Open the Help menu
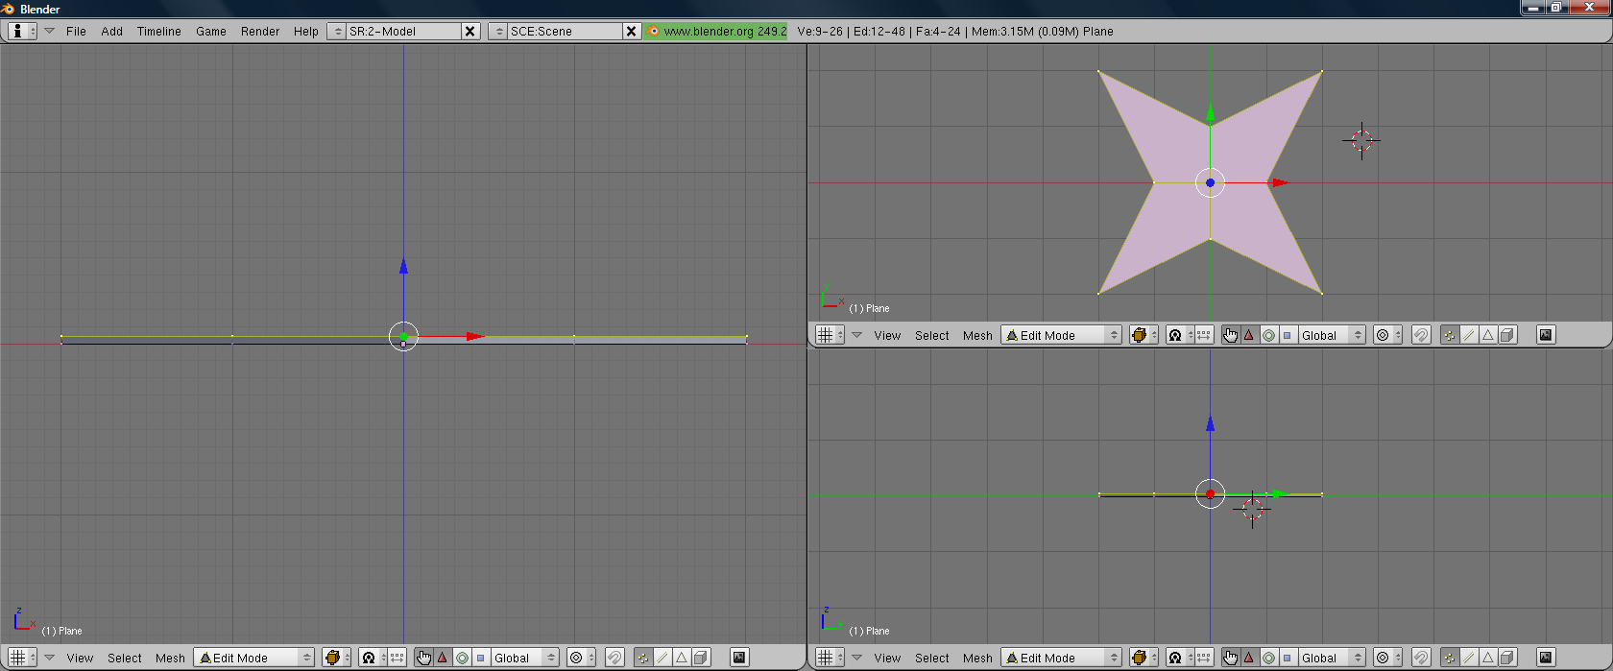1613x671 pixels. [x=305, y=31]
